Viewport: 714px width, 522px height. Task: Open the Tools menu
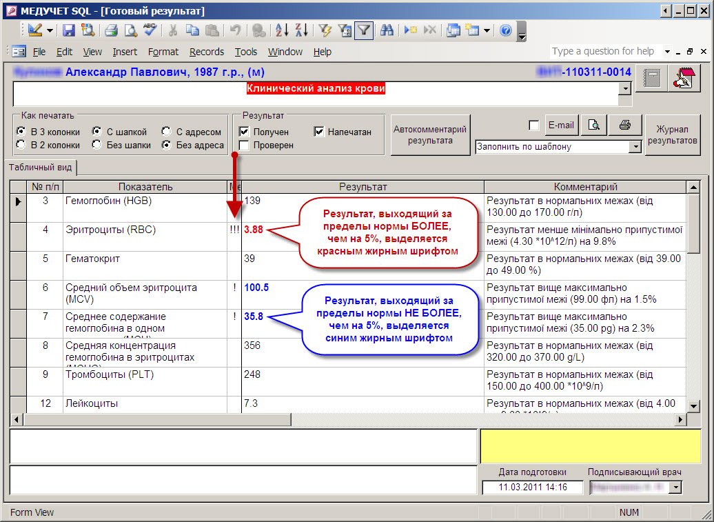pos(246,52)
